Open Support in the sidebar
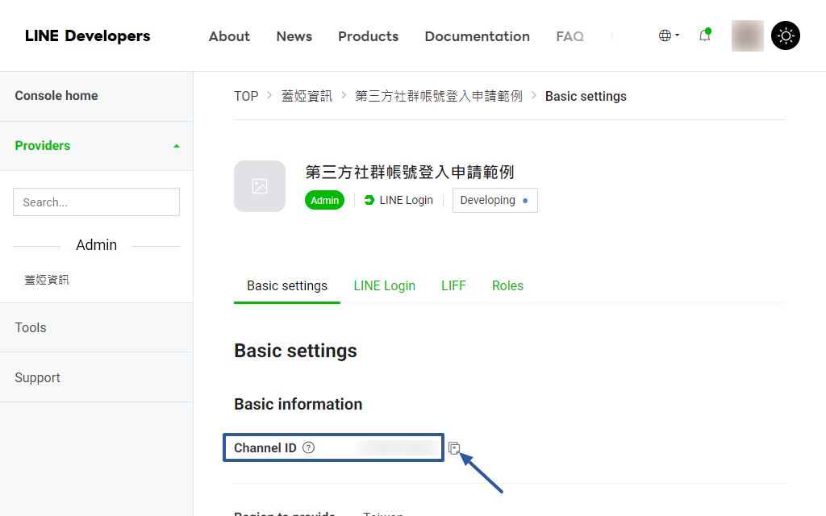Viewport: 826px width, 516px height. pyautogui.click(x=97, y=377)
